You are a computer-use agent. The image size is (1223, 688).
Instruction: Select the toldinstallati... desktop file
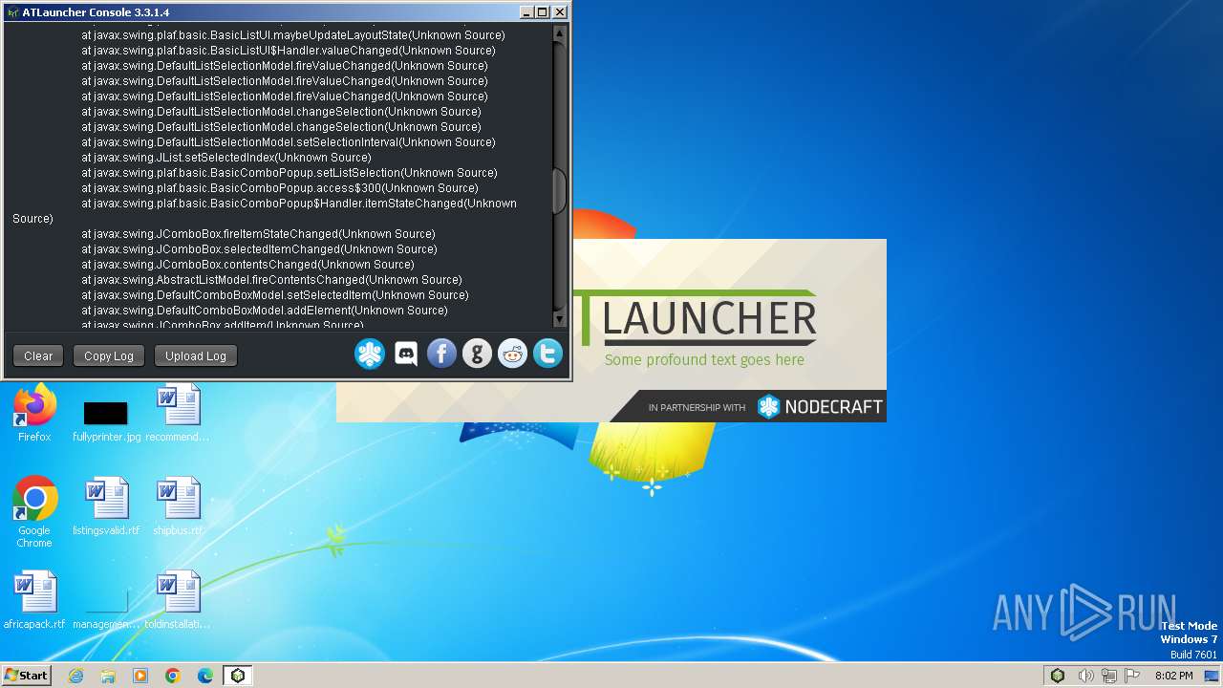[178, 600]
